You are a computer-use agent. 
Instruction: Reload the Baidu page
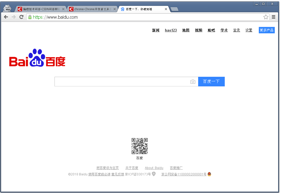click(22, 17)
